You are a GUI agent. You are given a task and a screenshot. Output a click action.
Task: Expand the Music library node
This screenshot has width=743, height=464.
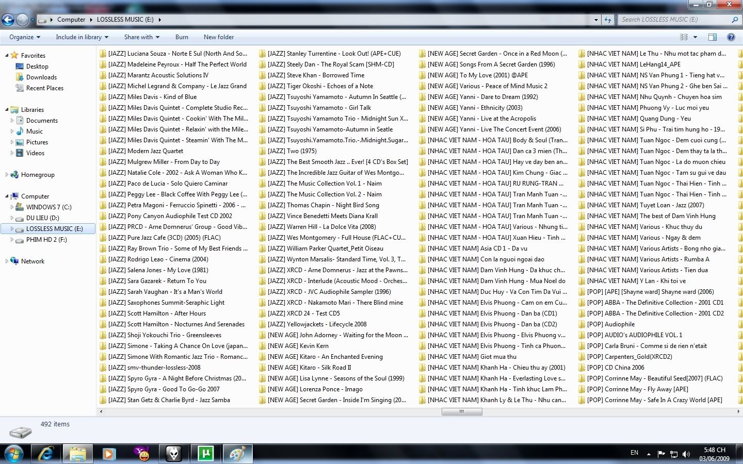click(x=12, y=131)
